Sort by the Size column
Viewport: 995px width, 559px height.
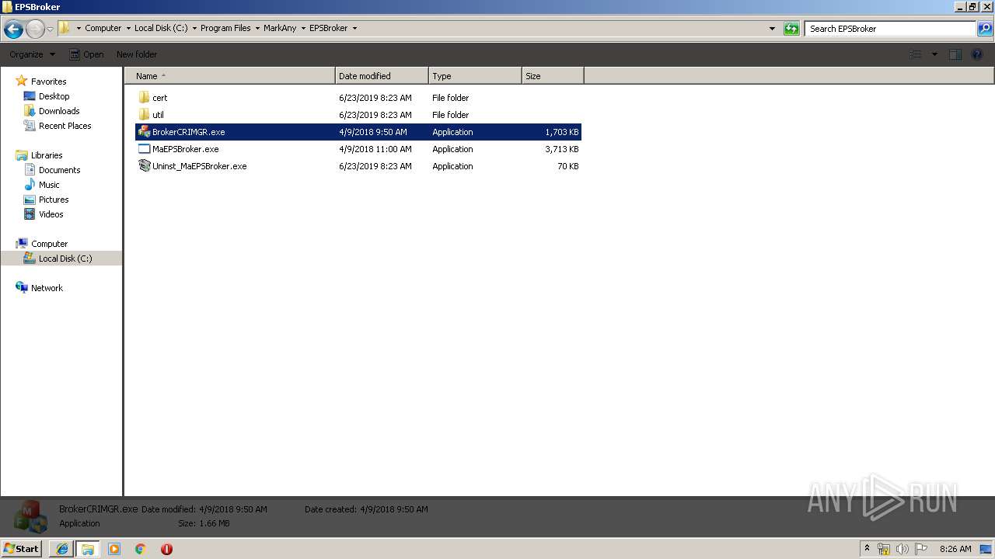point(553,76)
